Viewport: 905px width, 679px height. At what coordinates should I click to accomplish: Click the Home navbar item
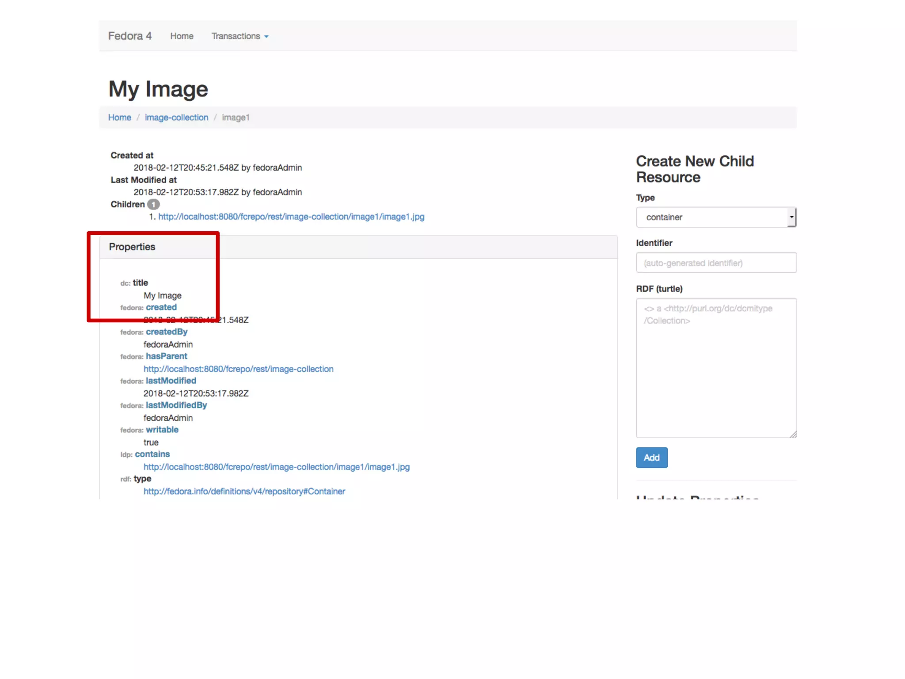click(182, 36)
